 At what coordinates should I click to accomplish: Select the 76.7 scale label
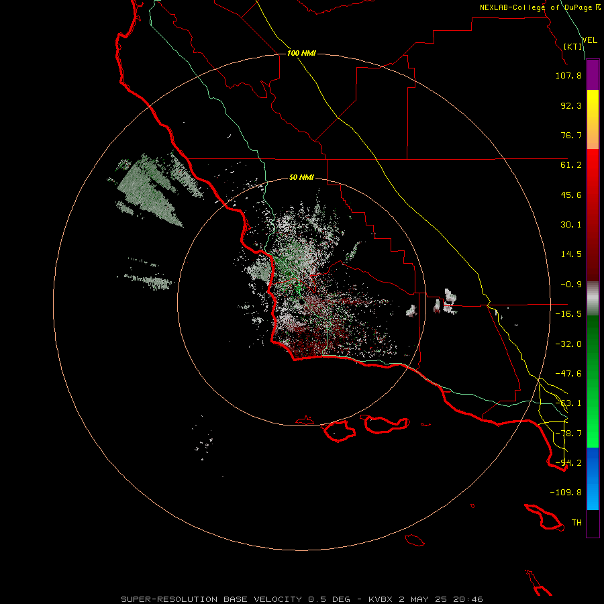571,135
